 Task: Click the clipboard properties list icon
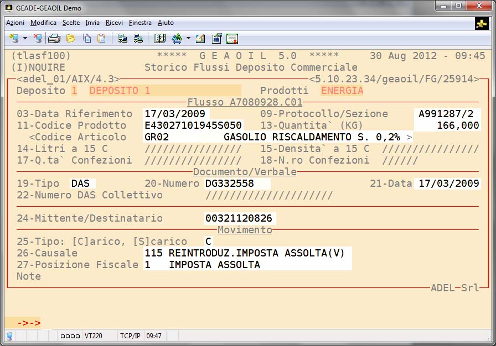[216, 38]
